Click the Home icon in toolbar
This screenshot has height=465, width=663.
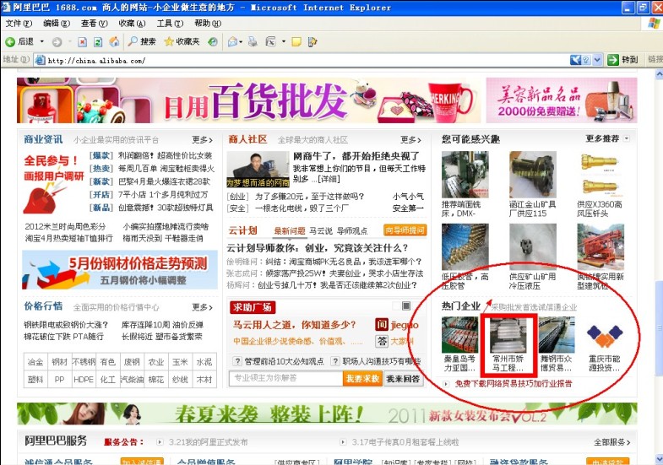pos(114,41)
